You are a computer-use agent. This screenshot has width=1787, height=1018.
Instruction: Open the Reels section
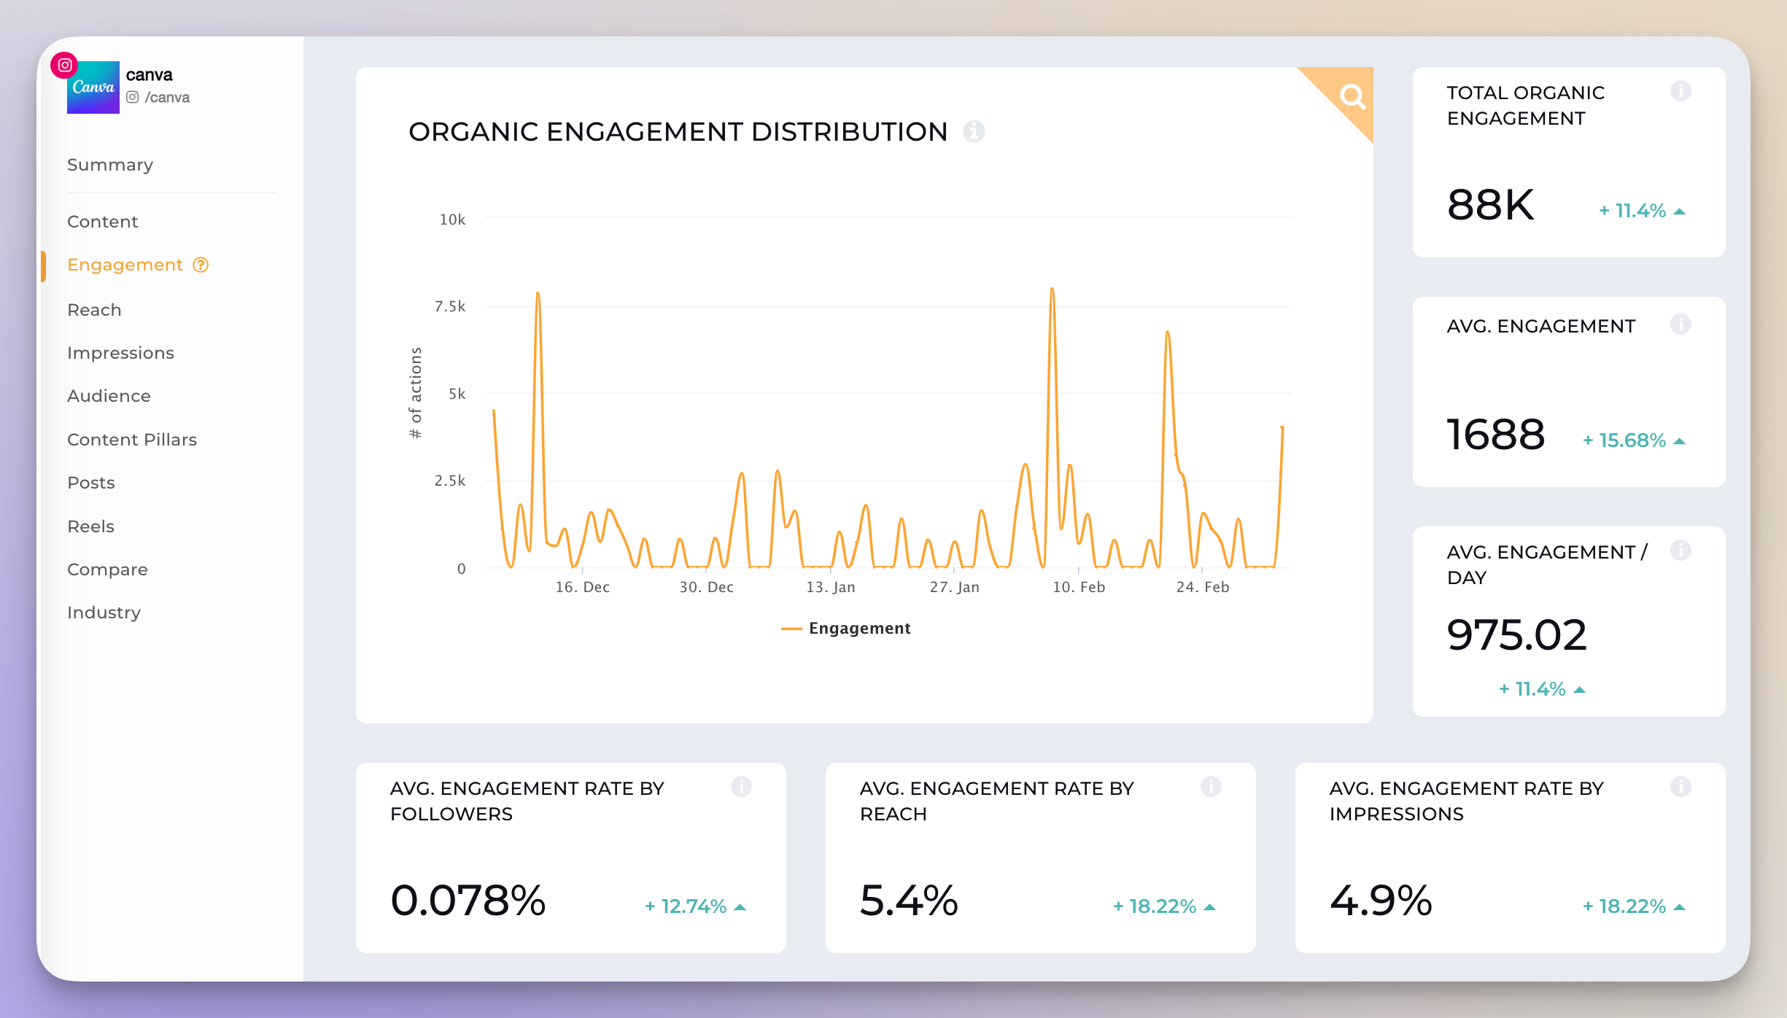point(90,527)
